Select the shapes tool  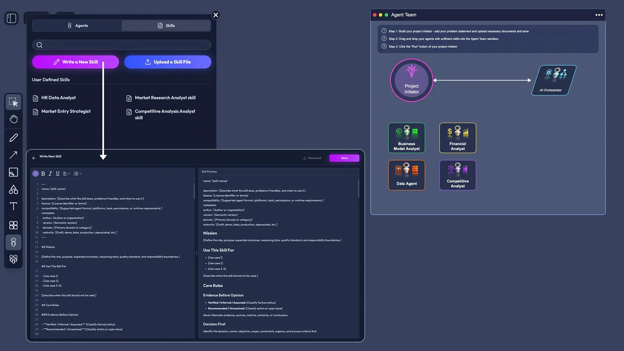13,189
